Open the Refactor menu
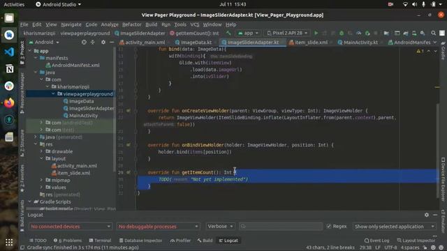The width and height of the screenshot is (447, 251). [x=132, y=24]
